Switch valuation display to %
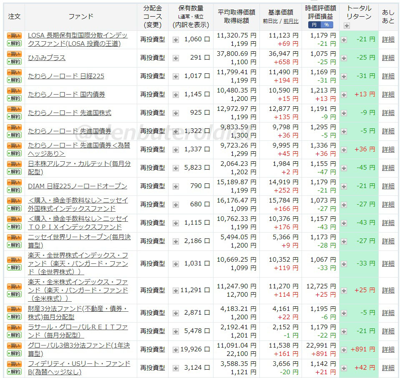Screen dimensions: 400x378 (327, 25)
